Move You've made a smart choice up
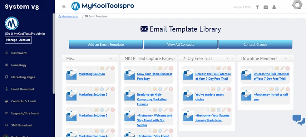The width and height of the screenshot is (306, 137). (x=219, y=89)
